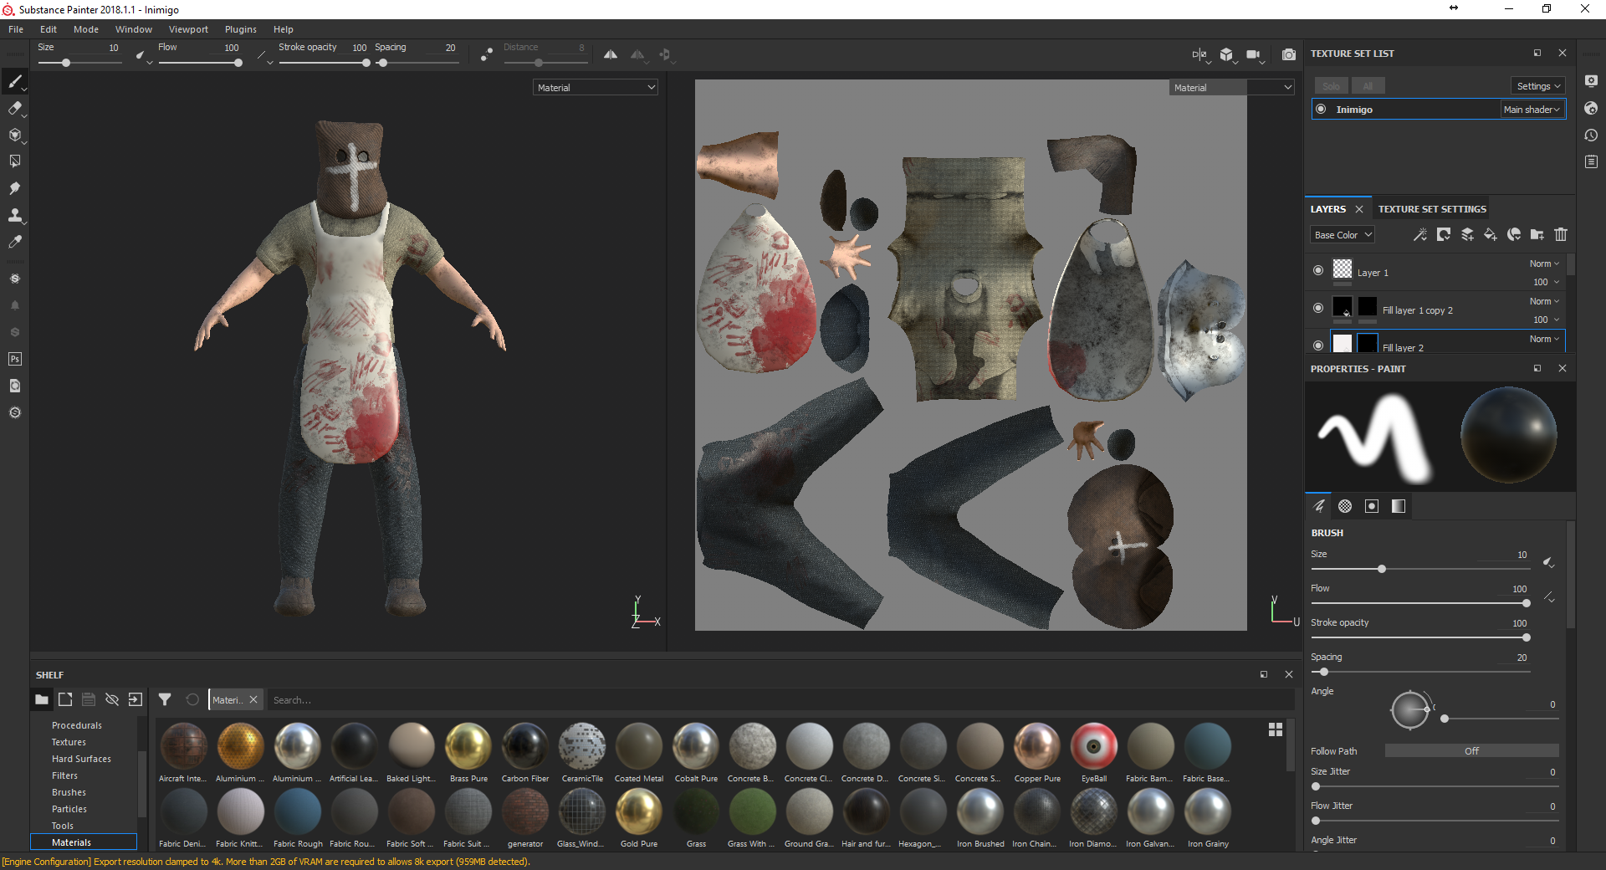The width and height of the screenshot is (1606, 870).
Task: Click the All button
Action: [1368, 86]
